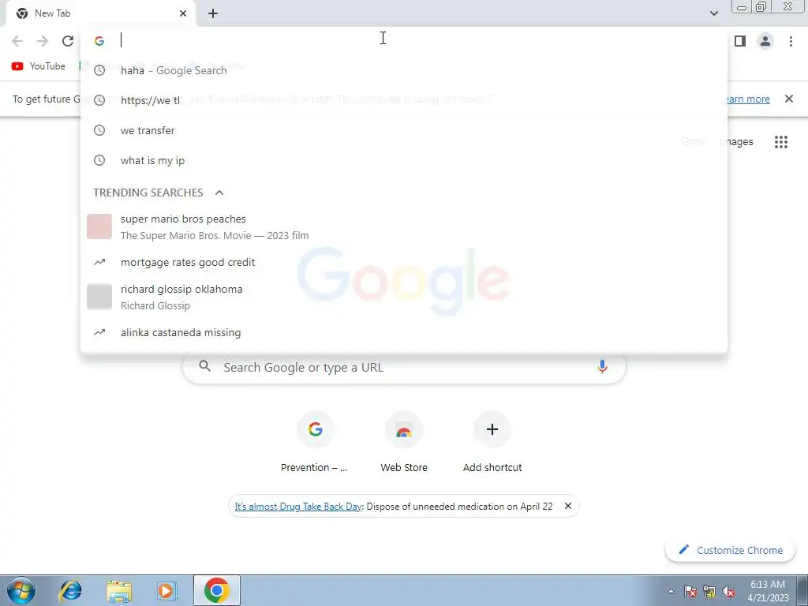Click trending arrow icon beside 'mortgage rates'
This screenshot has height=606, width=808.
click(99, 262)
